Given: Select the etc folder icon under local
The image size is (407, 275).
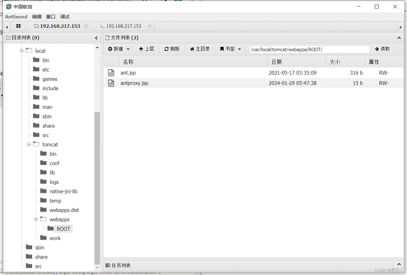Looking at the screenshot, I should pos(37,69).
